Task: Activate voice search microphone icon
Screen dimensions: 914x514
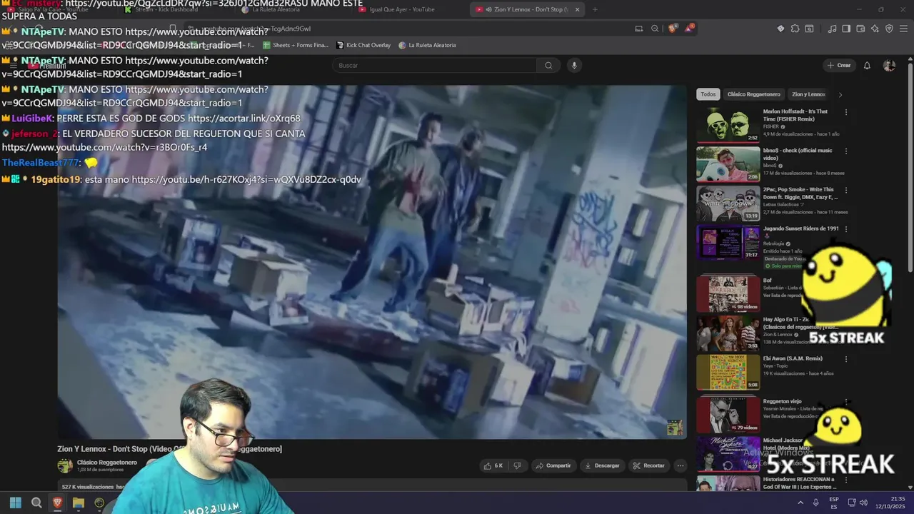Action: pos(573,65)
